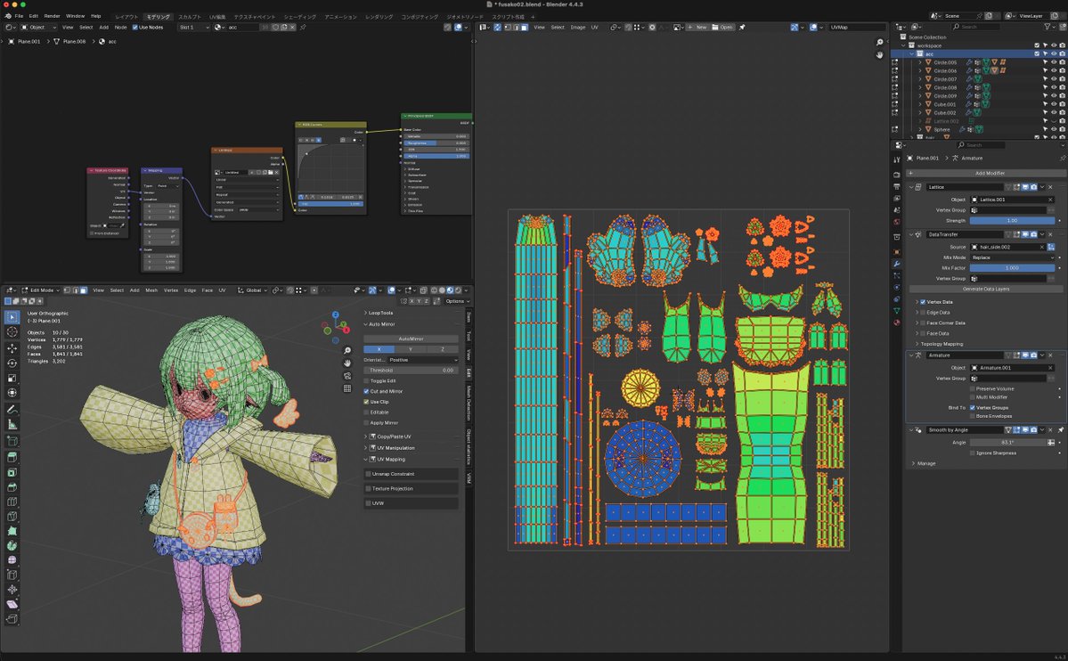
Task: Toggle the Vertex Data checkbox in DataTransfer
Action: (x=923, y=302)
